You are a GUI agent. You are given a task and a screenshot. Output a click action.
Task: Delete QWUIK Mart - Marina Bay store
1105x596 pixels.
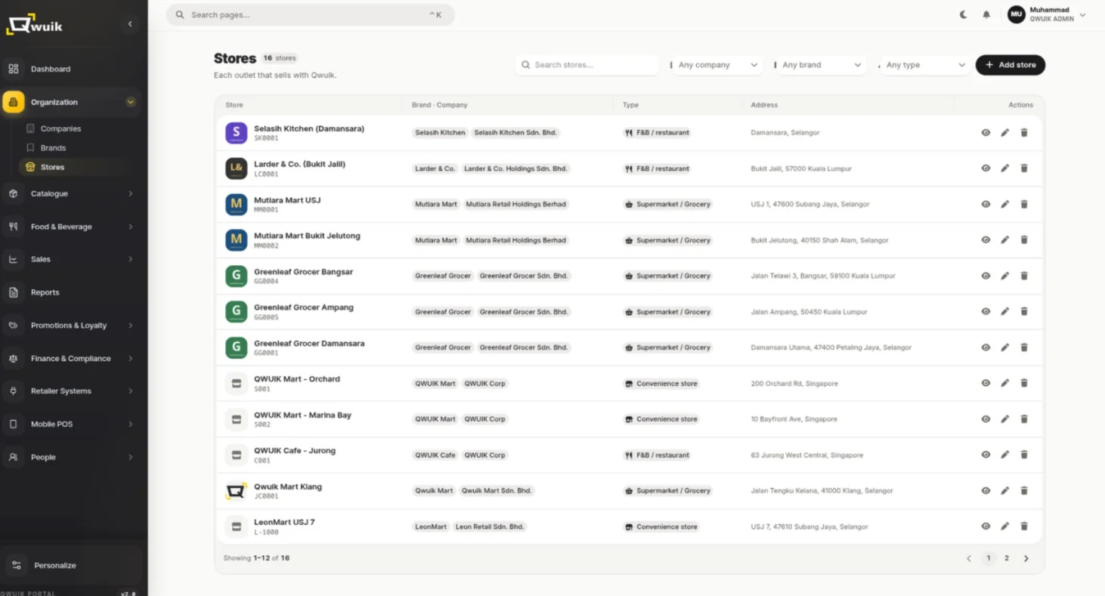tap(1024, 419)
